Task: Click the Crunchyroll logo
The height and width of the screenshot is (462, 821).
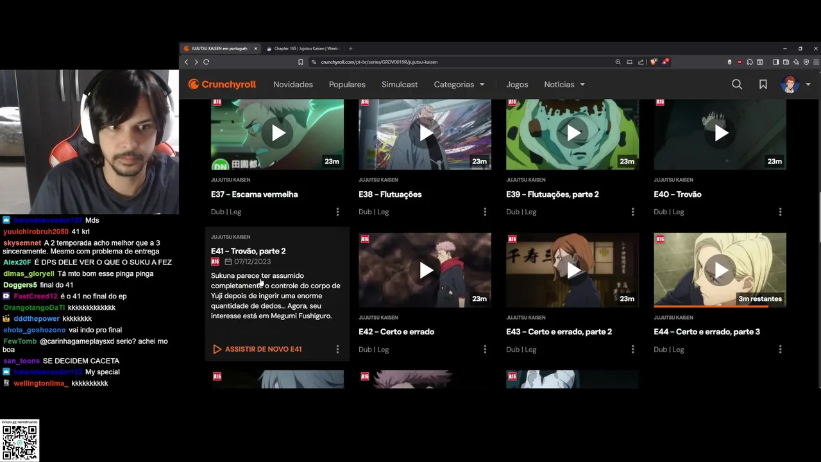Action: 222,84
